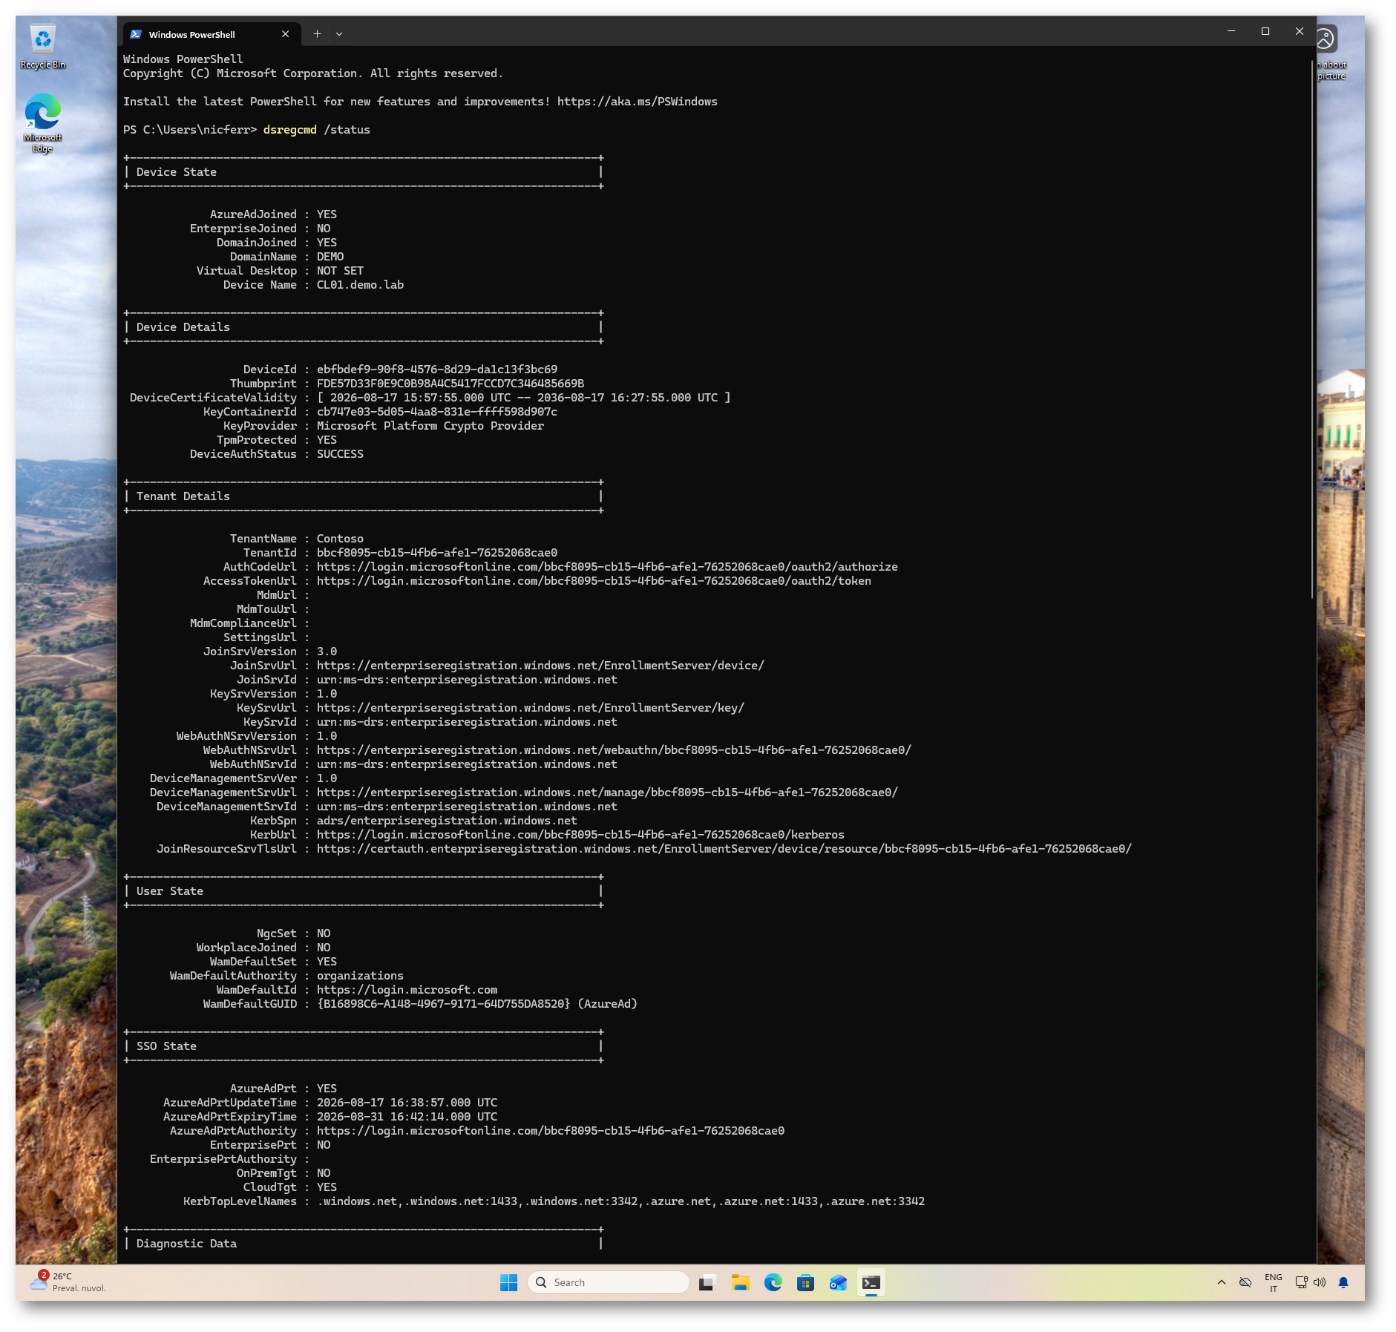Image resolution: width=1396 pixels, height=1332 pixels.
Task: Click the DomainName value DEMO
Action: pyautogui.click(x=330, y=257)
